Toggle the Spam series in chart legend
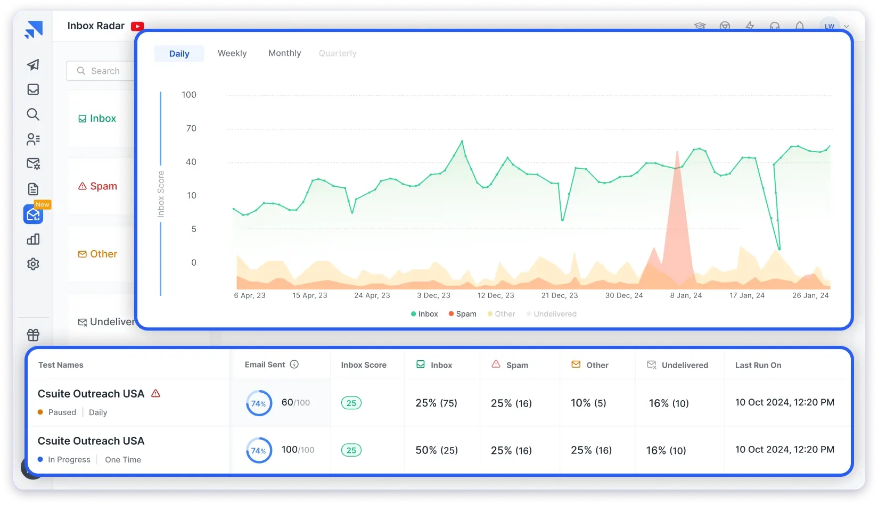Viewport: 878px width, 505px height. pos(462,314)
